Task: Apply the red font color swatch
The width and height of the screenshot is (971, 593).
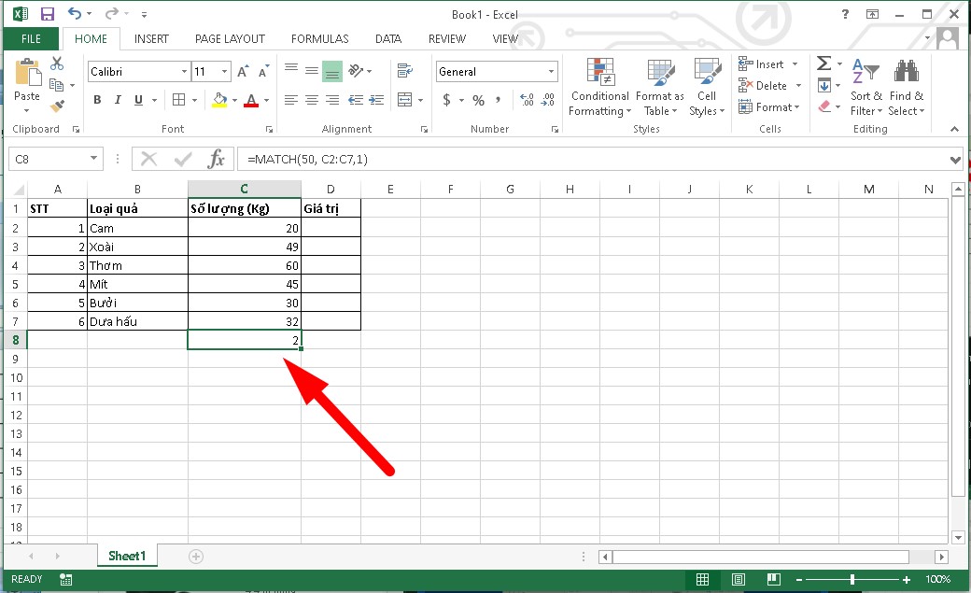Action: coord(251,100)
